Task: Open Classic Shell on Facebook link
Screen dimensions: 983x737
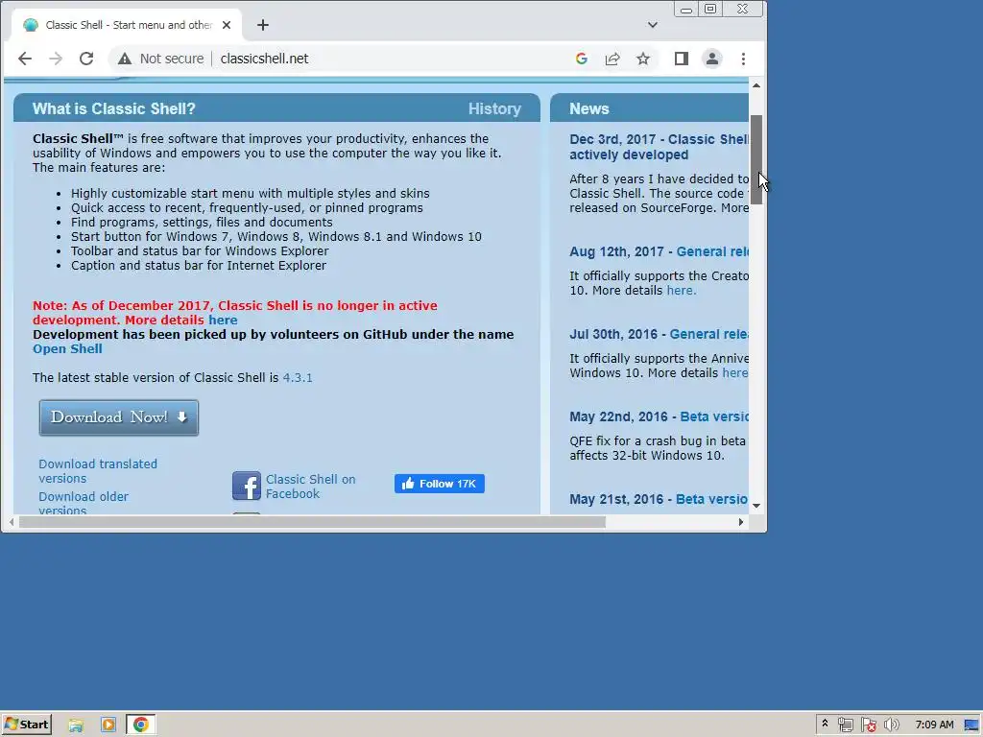Action: point(311,487)
